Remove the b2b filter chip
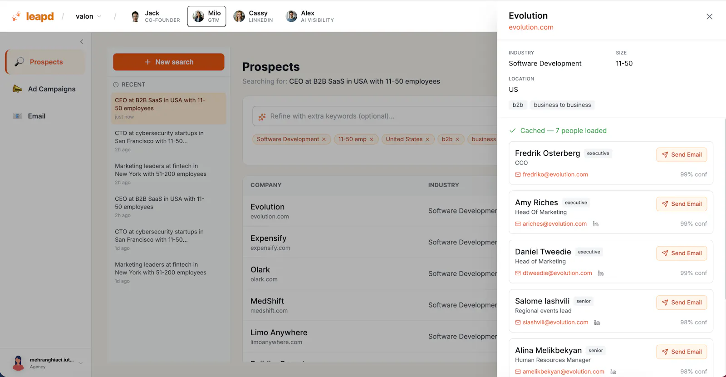Image resolution: width=726 pixels, height=377 pixels. click(x=457, y=139)
